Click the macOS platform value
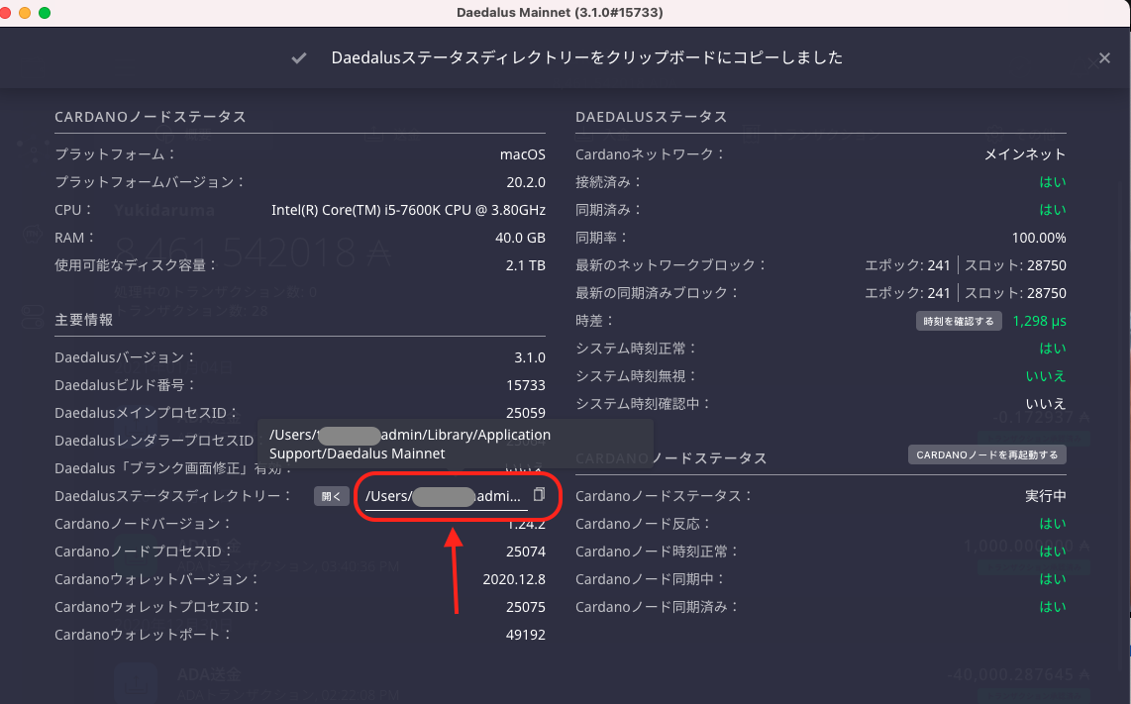This screenshot has width=1131, height=704. (x=522, y=154)
